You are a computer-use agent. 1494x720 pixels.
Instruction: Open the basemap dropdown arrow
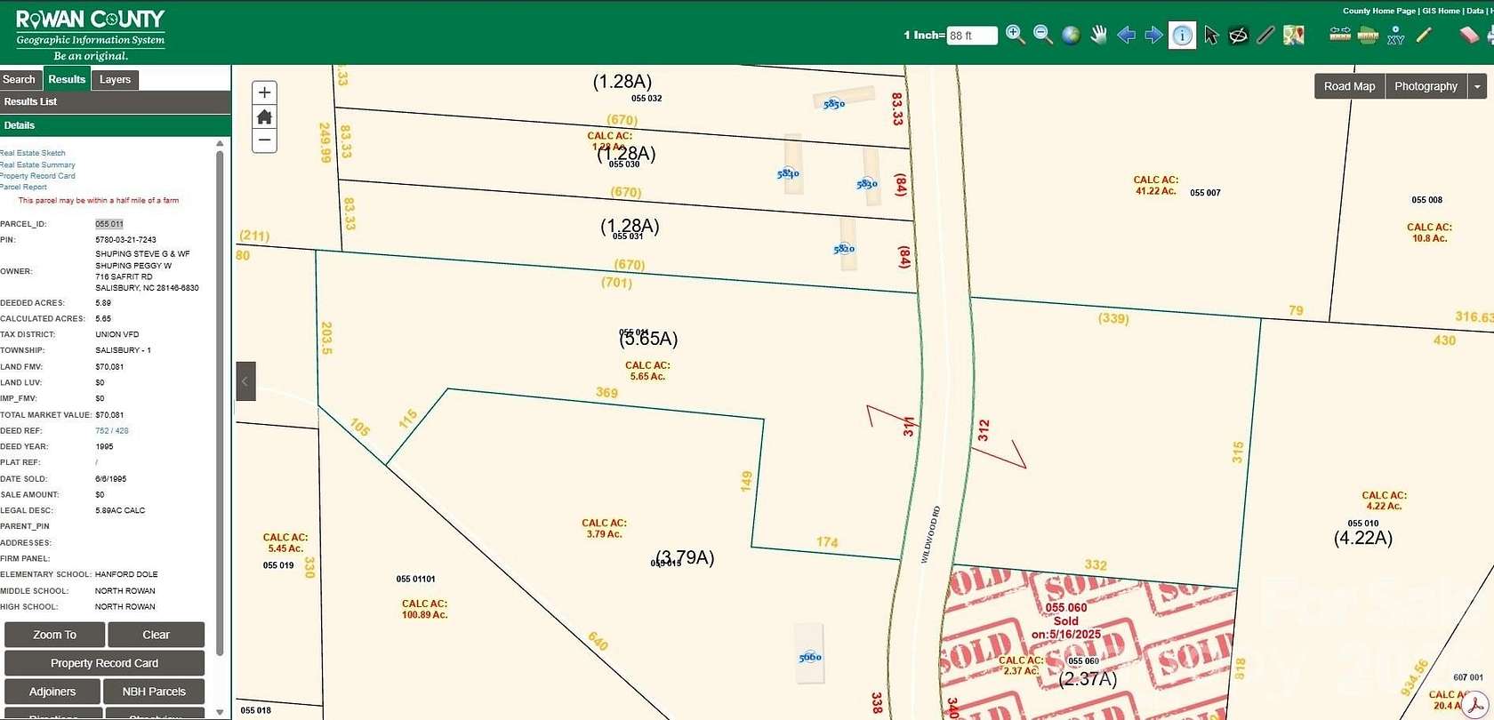click(x=1477, y=86)
